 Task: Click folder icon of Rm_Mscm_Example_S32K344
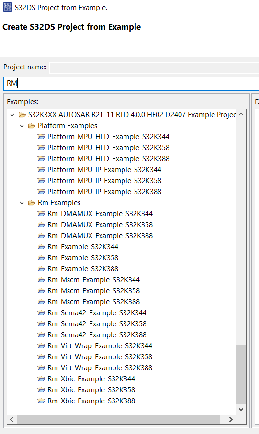[x=41, y=279]
